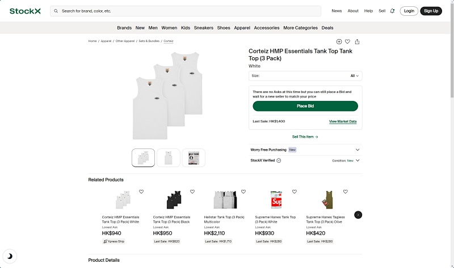454x268 pixels.
Task: Open View Market Data link
Action: (343, 121)
